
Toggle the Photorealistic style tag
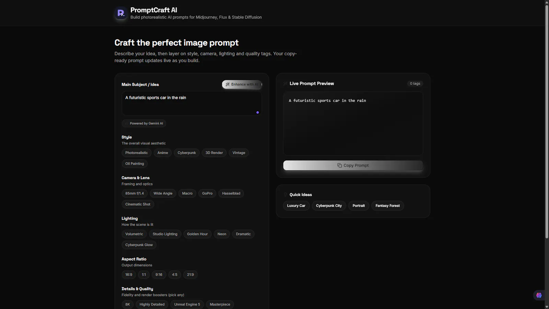click(137, 153)
